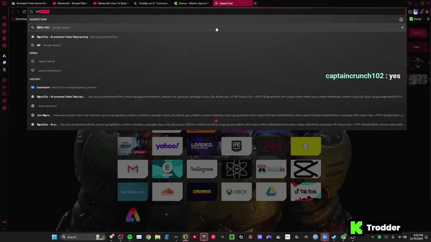
Task: Show hidden system tray icons chevron
Action: (x=372, y=237)
